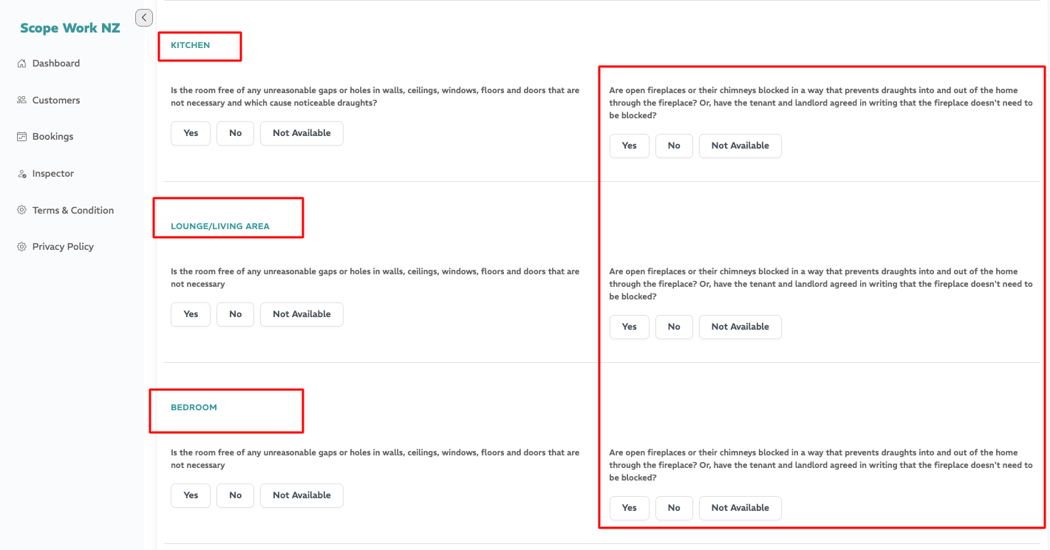Select Yes for Bedroom gaps question
This screenshot has height=550, width=1050.
pos(191,495)
